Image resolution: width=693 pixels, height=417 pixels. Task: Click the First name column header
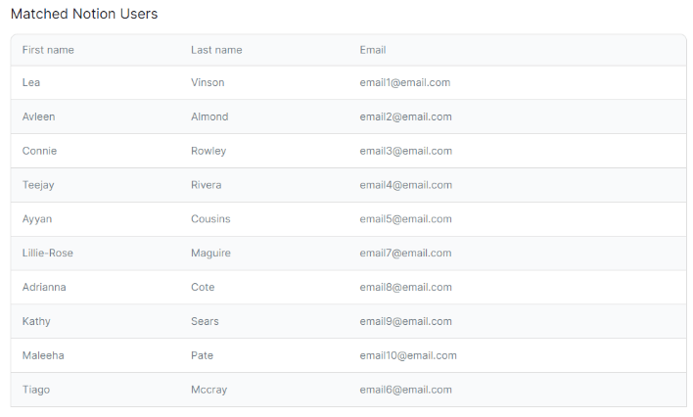pos(48,50)
